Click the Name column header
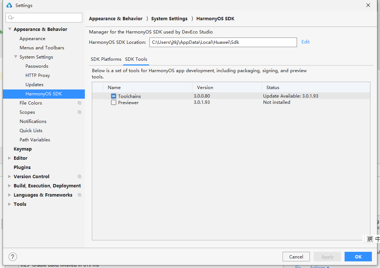380x268 pixels. click(x=148, y=87)
